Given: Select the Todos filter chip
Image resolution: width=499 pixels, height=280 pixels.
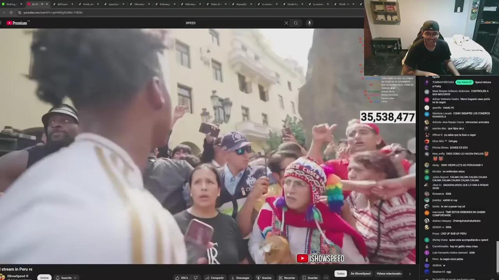Looking at the screenshot, I should coord(341,273).
